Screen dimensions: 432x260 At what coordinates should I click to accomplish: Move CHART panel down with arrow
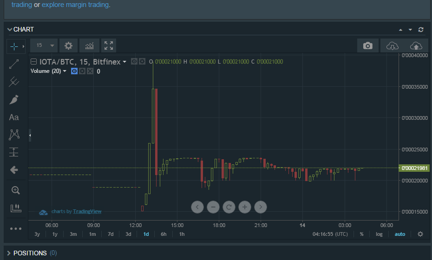(x=410, y=30)
